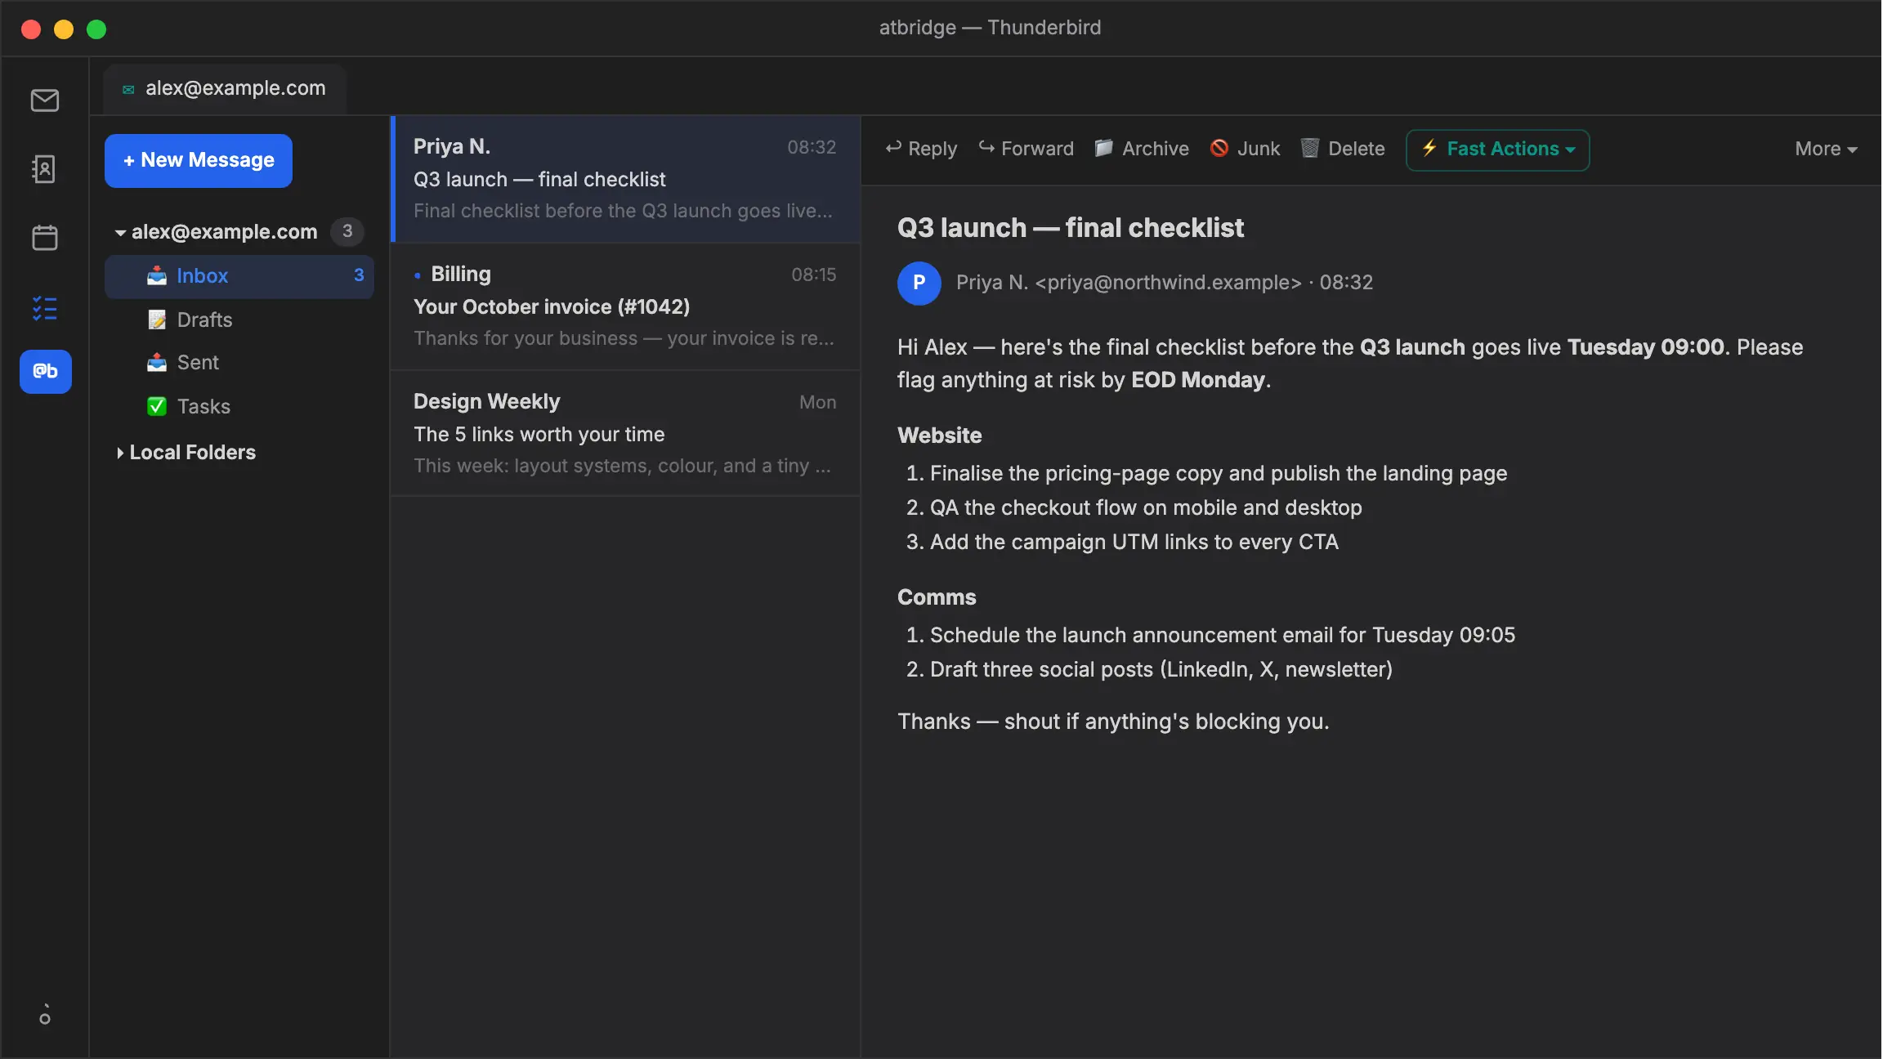Click the 08:15 time on Billing message
Viewport: 1883px width, 1059px height.
(x=813, y=275)
